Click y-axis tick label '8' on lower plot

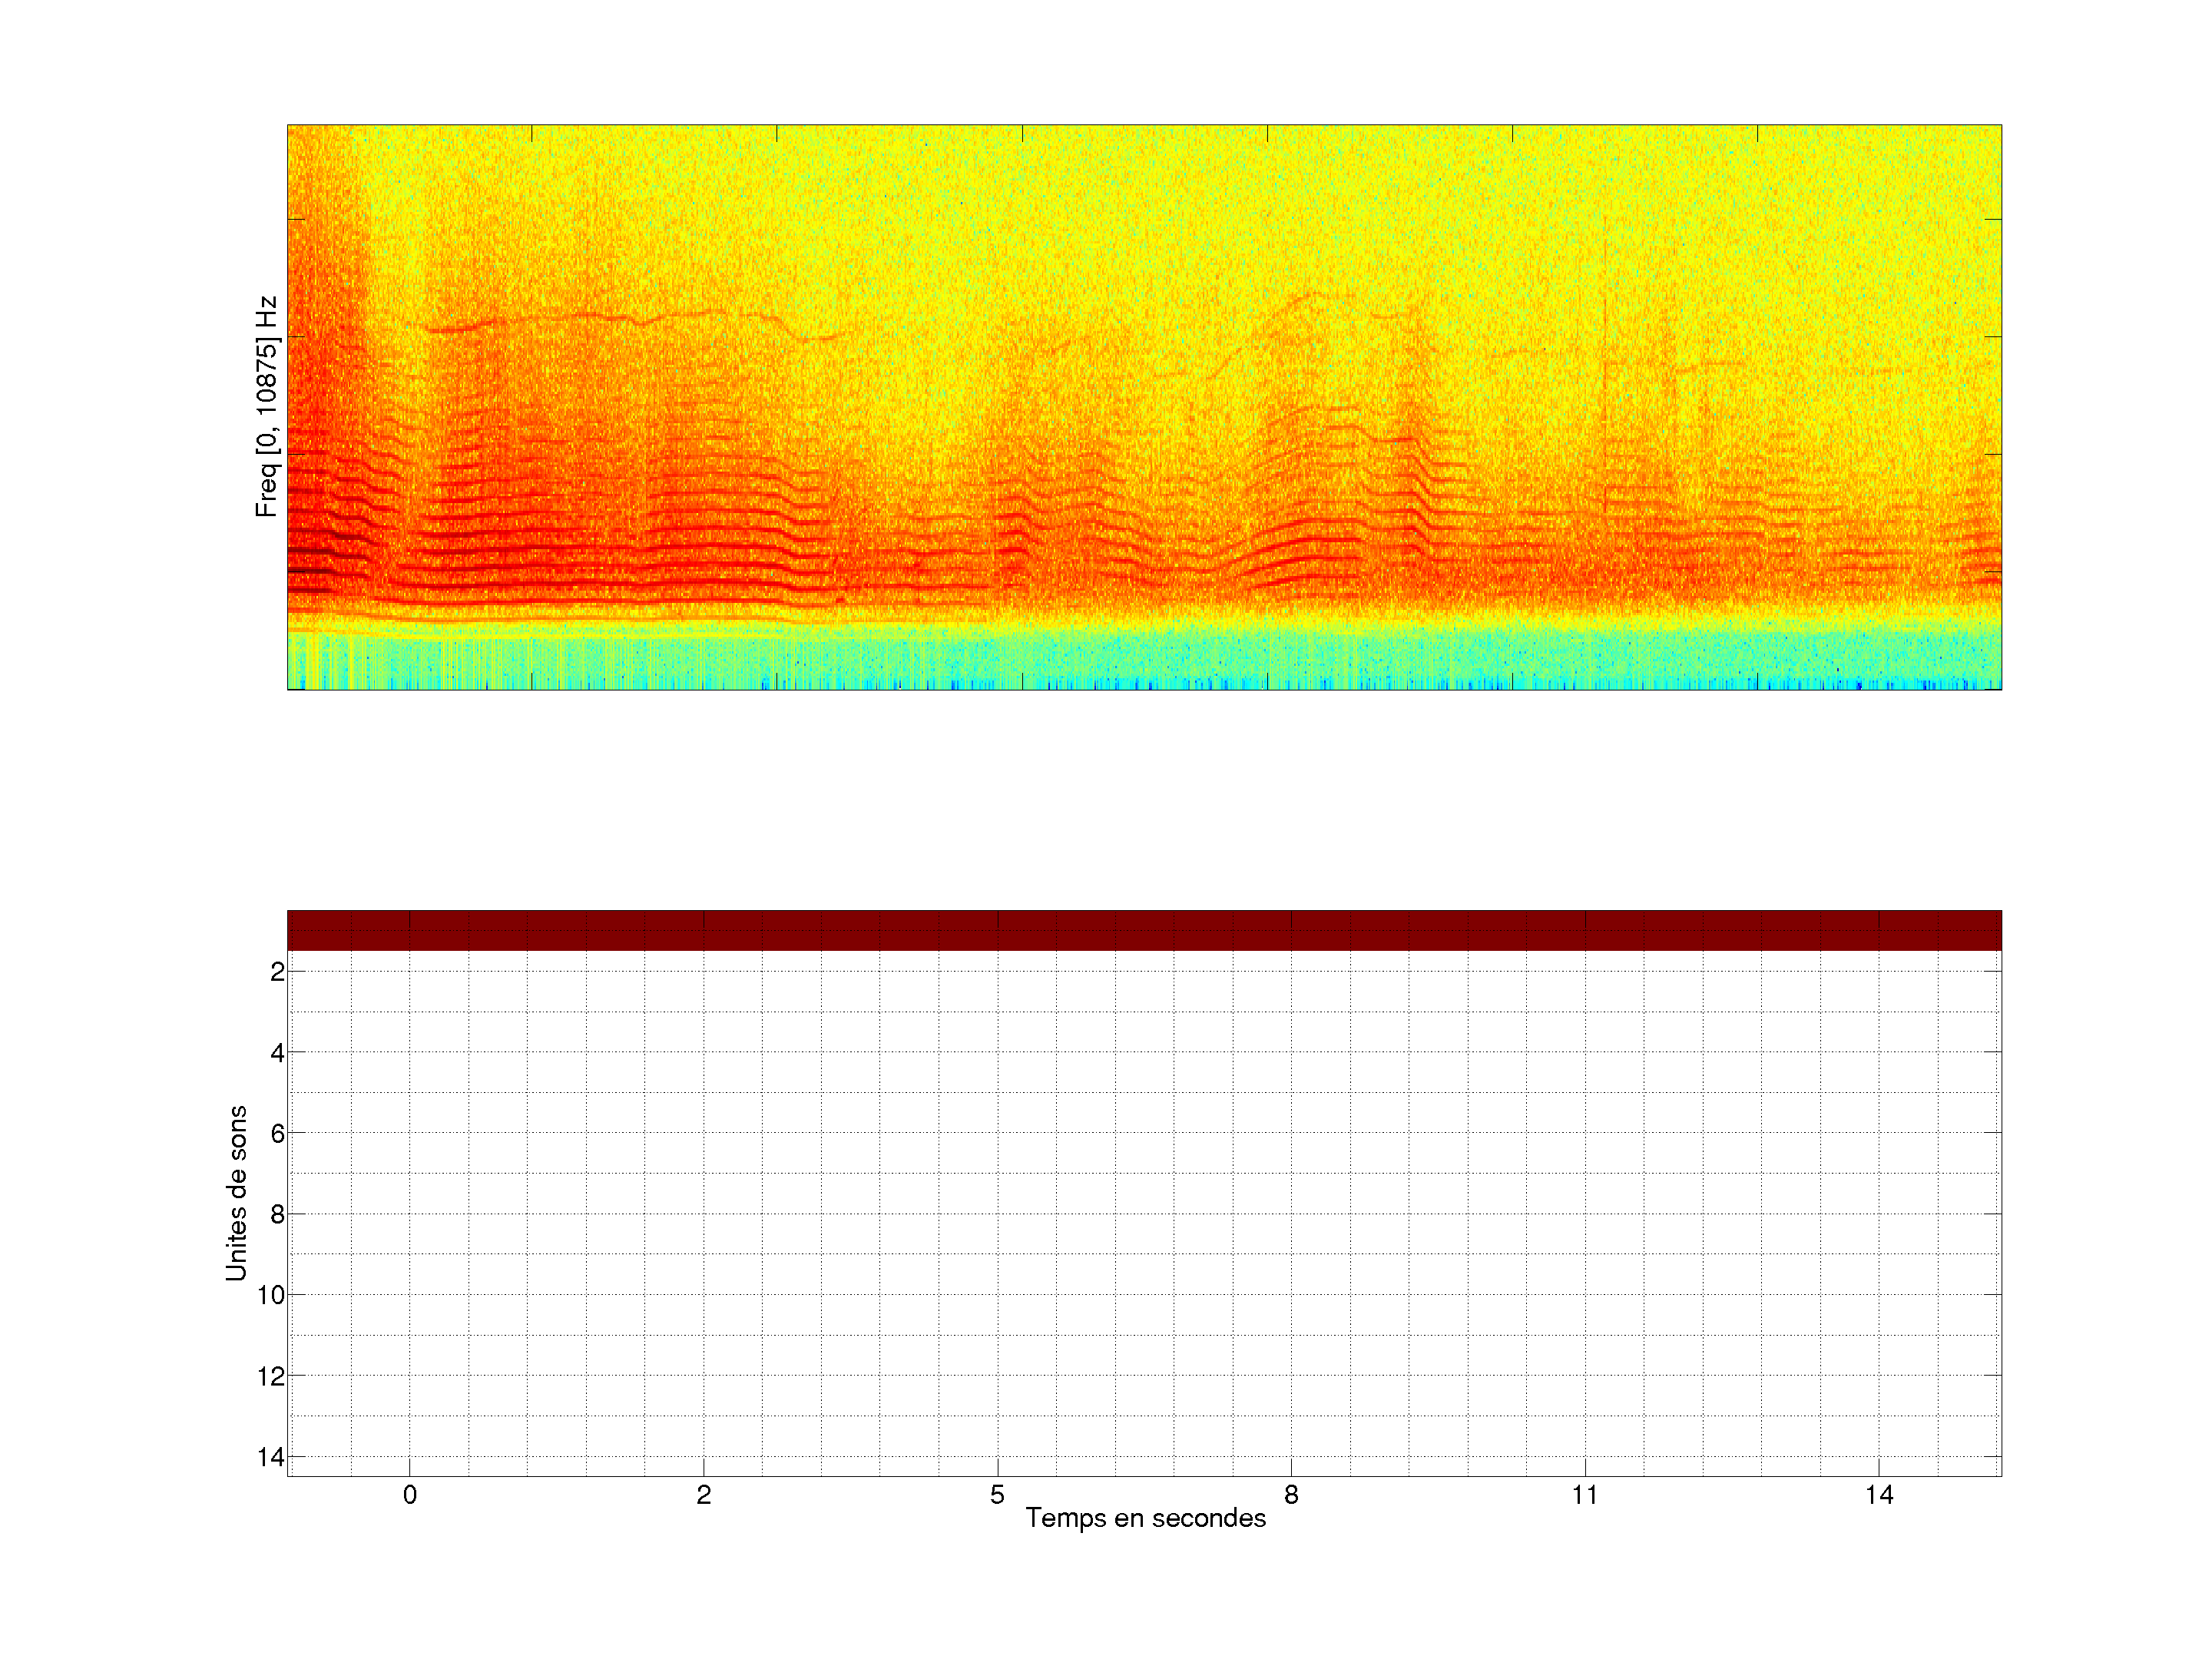point(277,1215)
